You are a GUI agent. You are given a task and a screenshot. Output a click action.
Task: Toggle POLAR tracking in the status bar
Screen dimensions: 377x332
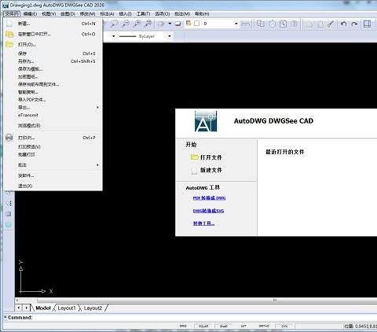click(x=203, y=326)
